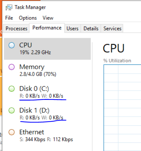Select the Disk 0 (C:) entry
This screenshot has height=151, width=141.
[x=47, y=92]
